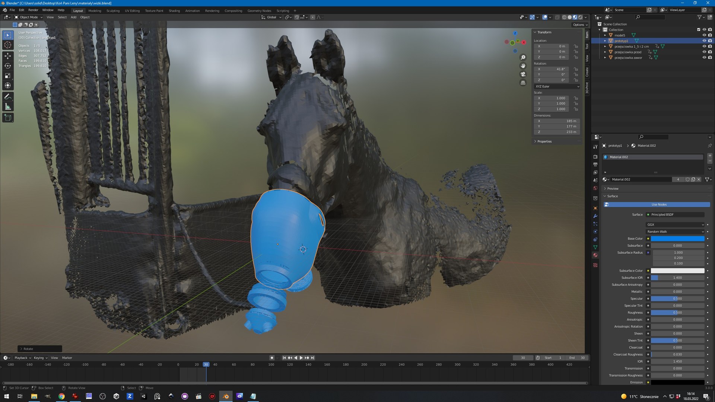
Task: Toggle visibility of przejsciowka przod
Action: 704,52
